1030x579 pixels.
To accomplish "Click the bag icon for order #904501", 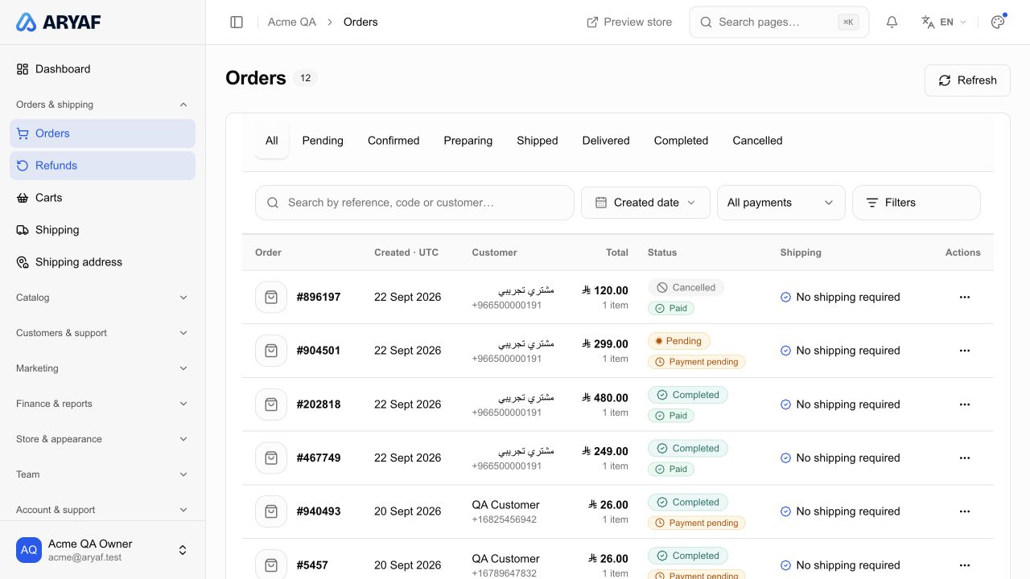I will tap(271, 351).
